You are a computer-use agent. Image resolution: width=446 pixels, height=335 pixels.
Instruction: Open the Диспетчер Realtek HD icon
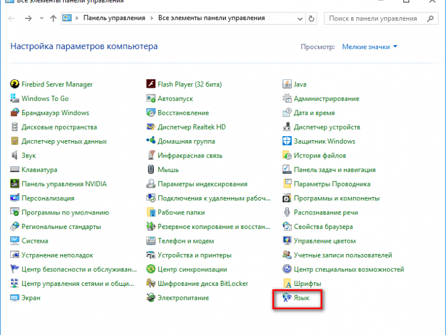(151, 127)
